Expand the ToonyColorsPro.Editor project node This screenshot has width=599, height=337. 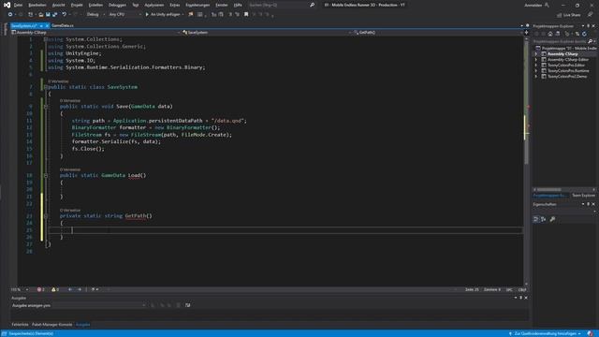coord(536,66)
